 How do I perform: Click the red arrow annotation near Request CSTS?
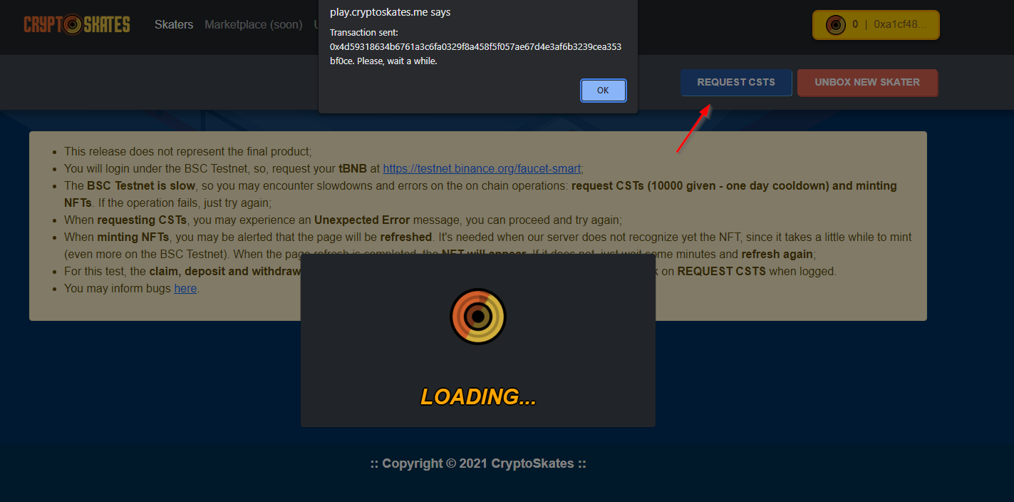(x=693, y=128)
